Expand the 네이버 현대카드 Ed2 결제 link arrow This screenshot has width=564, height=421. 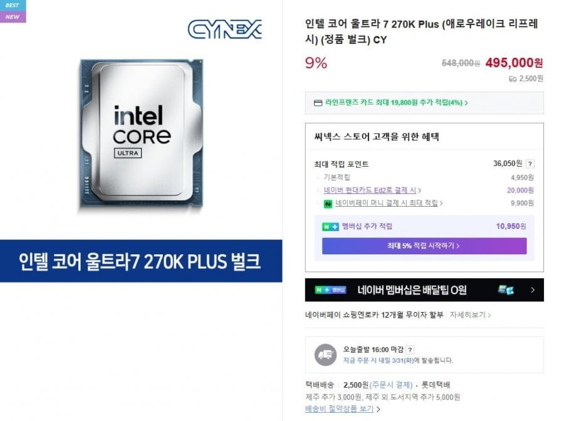420,190
